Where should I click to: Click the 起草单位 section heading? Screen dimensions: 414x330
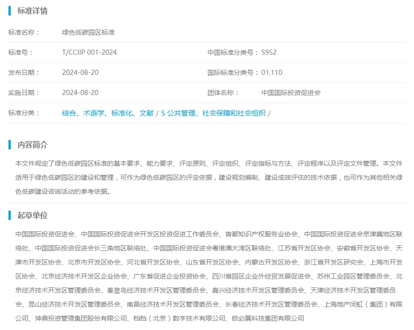(x=32, y=215)
